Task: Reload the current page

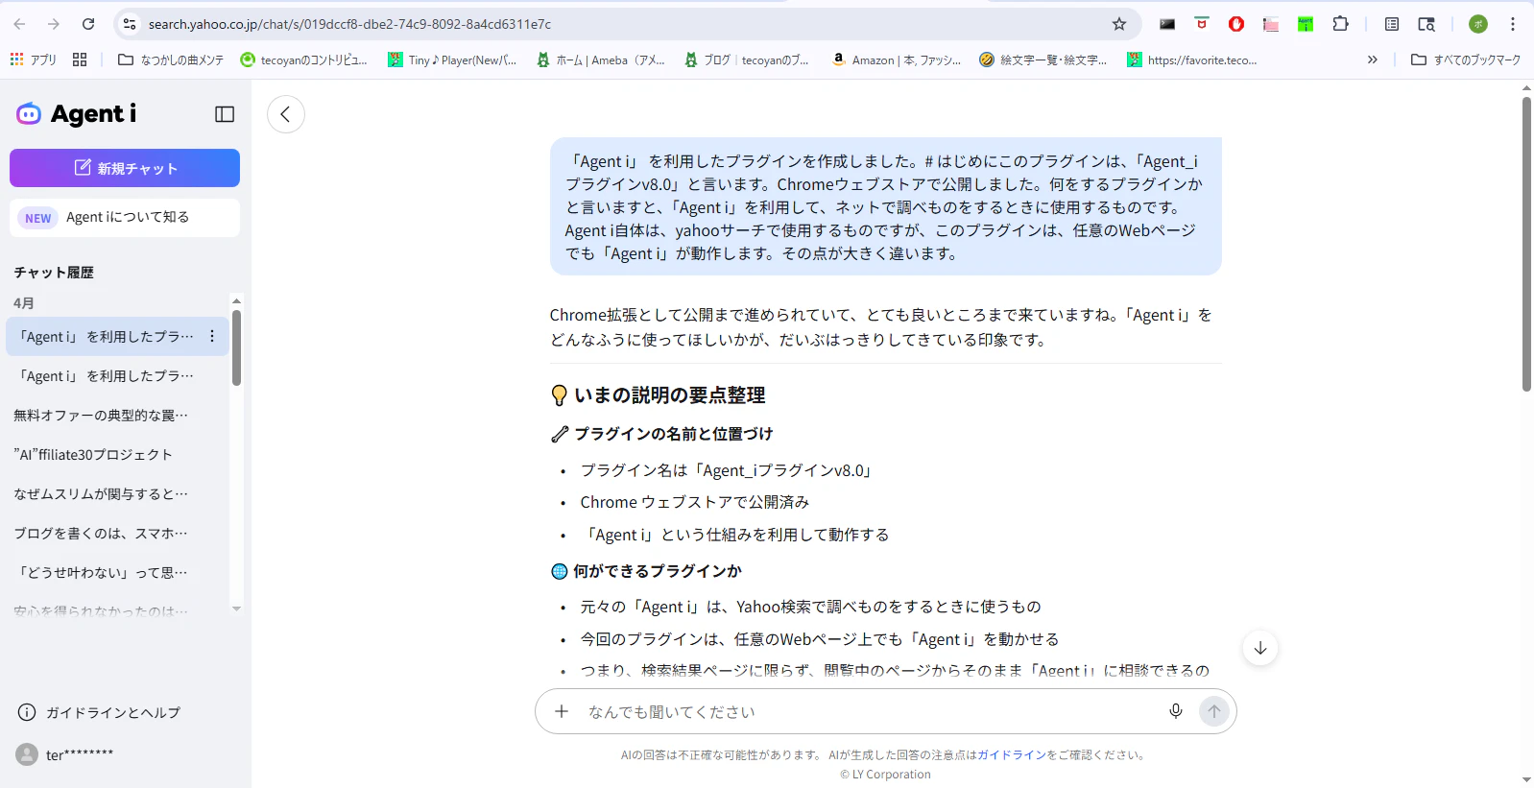Action: [88, 24]
